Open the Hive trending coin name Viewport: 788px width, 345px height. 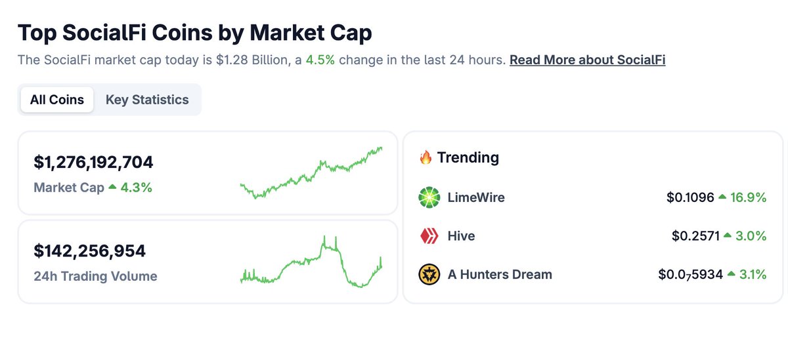[461, 236]
